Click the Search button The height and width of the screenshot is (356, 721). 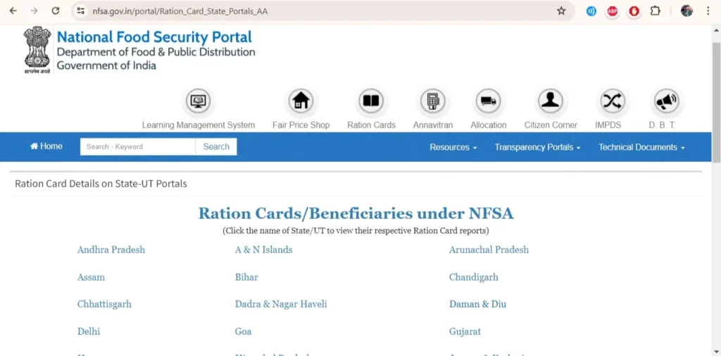(216, 146)
